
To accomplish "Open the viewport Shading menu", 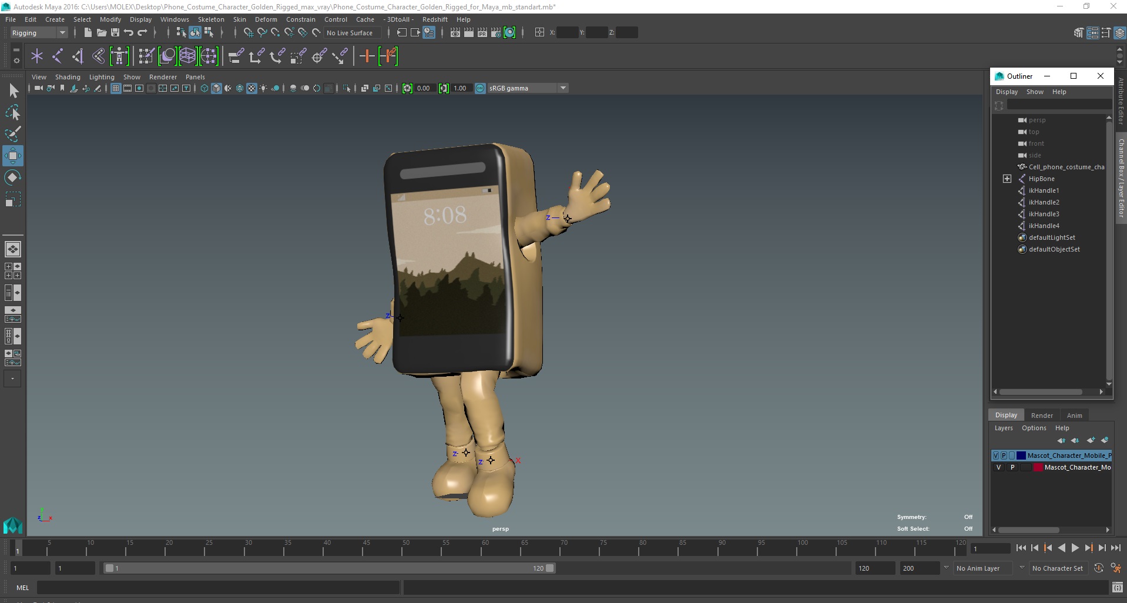I will coord(68,77).
